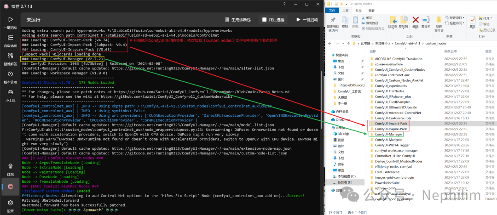Open 高级选项 in launcher sidebar
This screenshot has width=497, height=215.
(x=10, y=41)
